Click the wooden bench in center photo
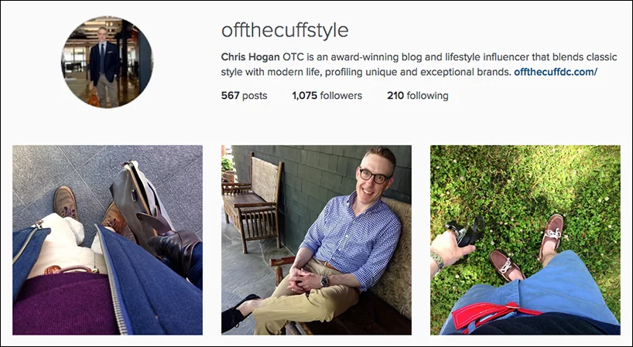633x347 pixels. click(252, 202)
